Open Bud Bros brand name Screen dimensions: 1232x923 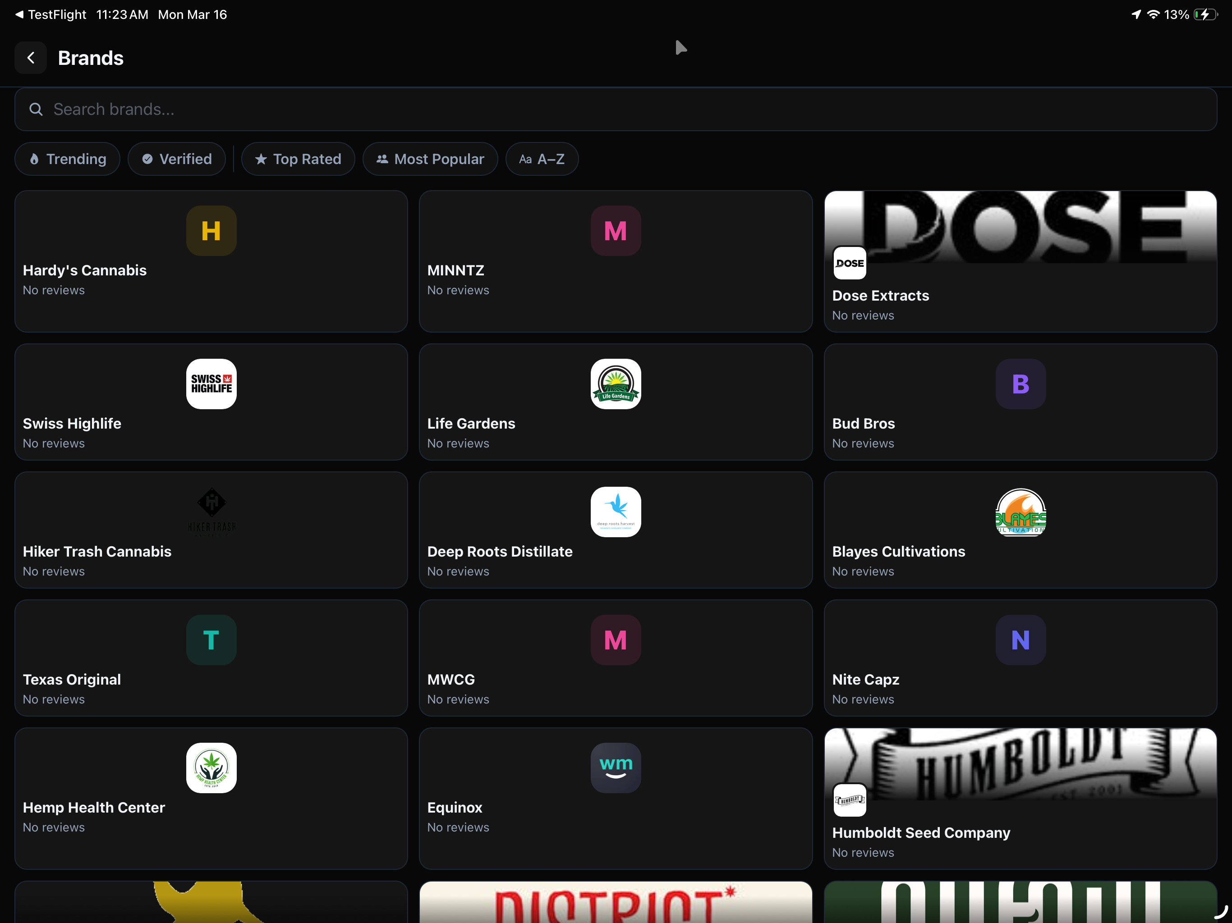(863, 424)
